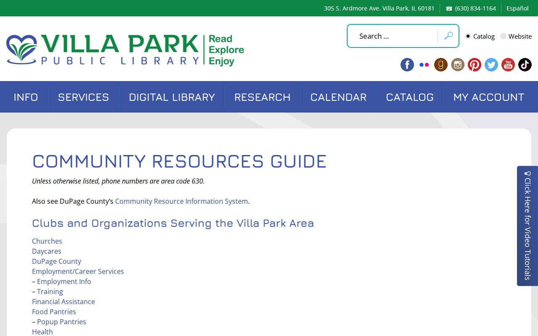
Task: Open the Services menu
Action: click(x=84, y=97)
